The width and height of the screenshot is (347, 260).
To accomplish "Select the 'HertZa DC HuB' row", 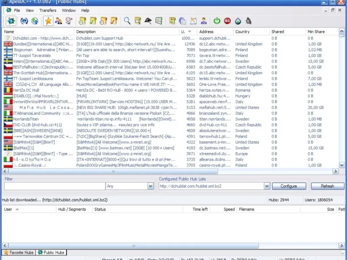I will 170,90.
